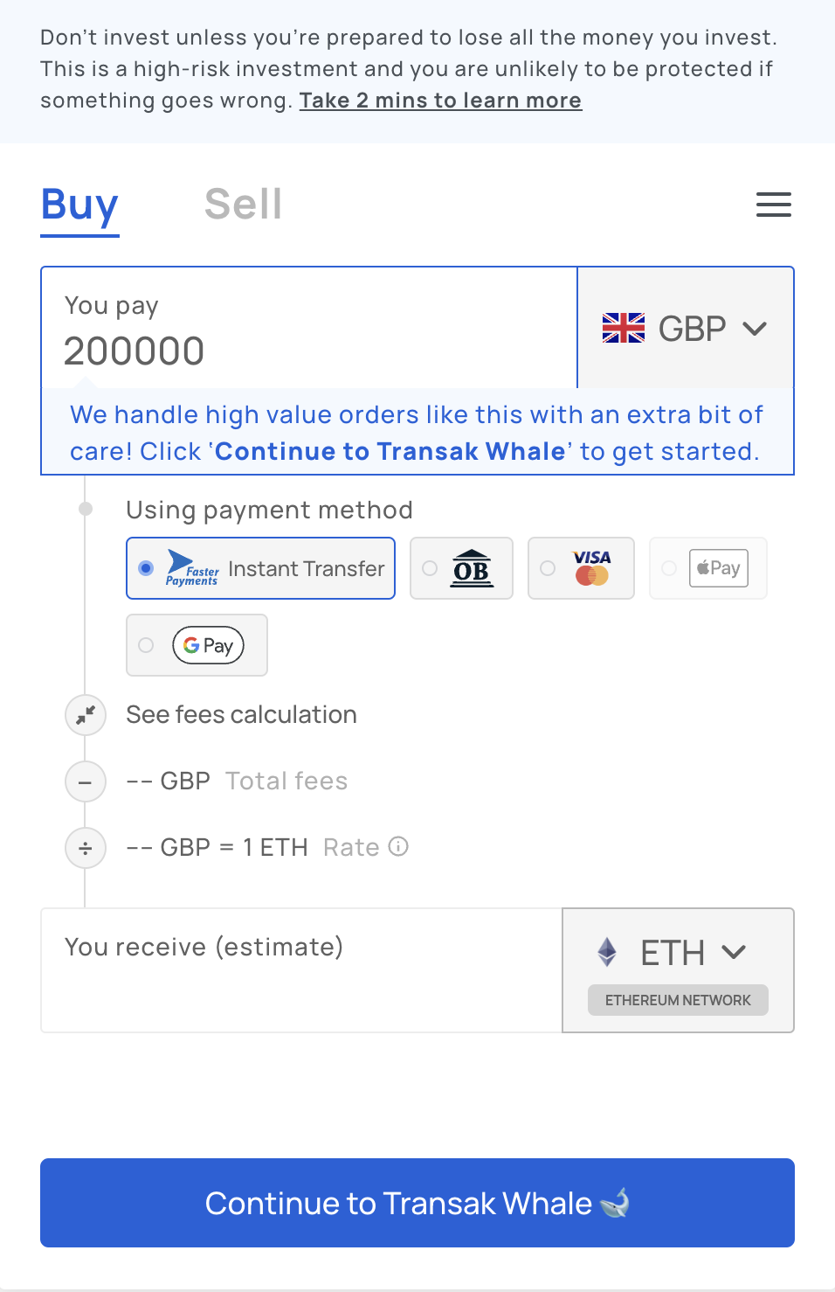Click the See fees calculation expander
This screenshot has height=1292, width=835.
coord(241,715)
